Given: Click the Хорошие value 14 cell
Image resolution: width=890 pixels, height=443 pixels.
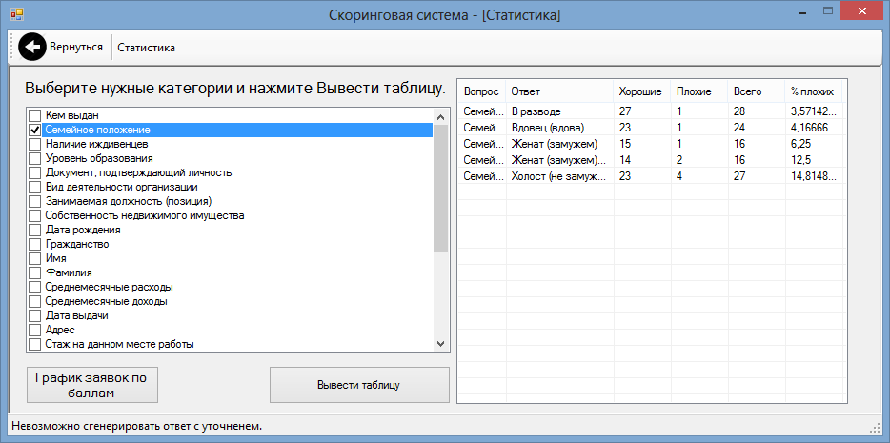Looking at the screenshot, I should point(642,160).
